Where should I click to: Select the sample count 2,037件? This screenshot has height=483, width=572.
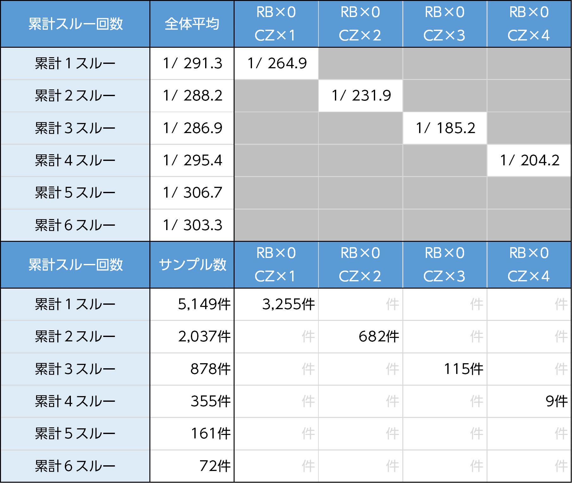pyautogui.click(x=192, y=337)
